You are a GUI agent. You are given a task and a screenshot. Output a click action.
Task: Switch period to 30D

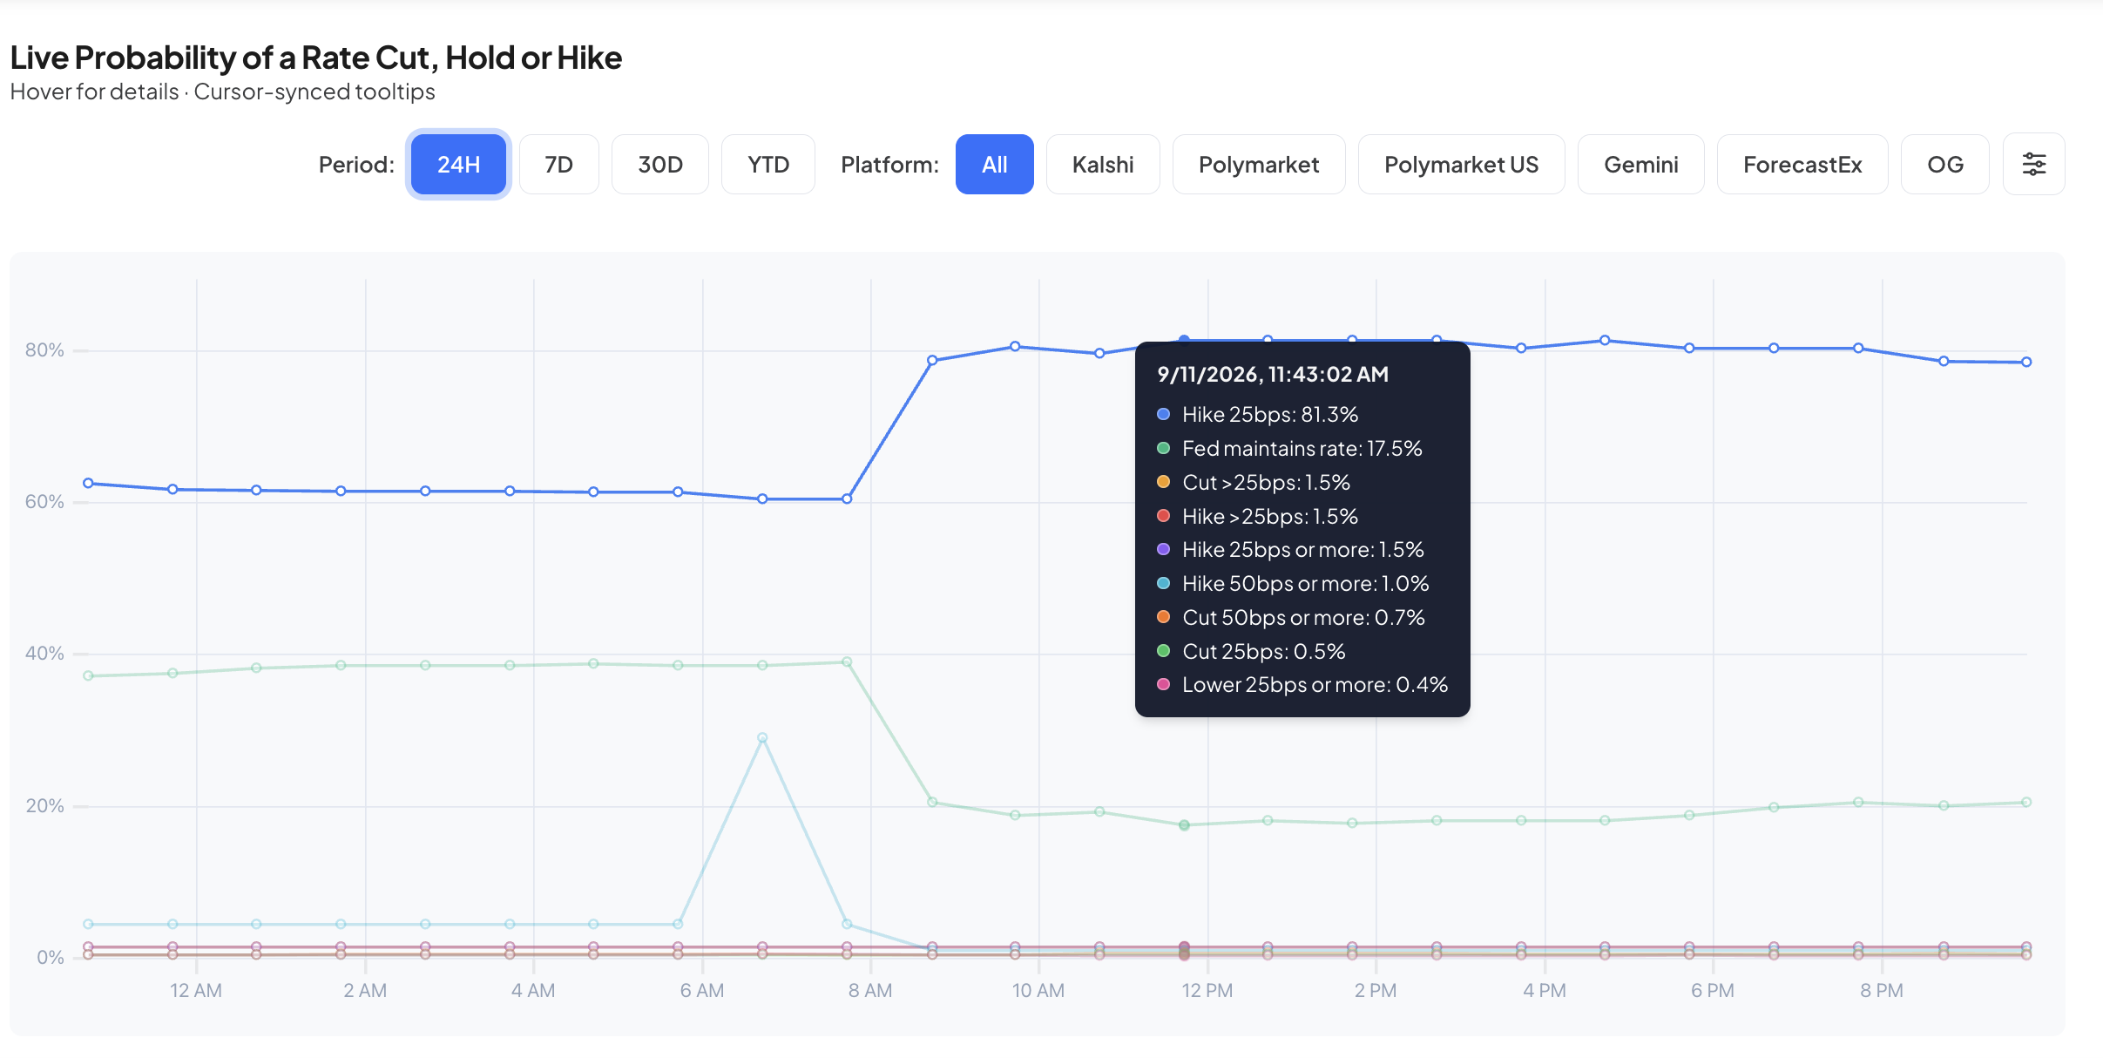click(660, 164)
